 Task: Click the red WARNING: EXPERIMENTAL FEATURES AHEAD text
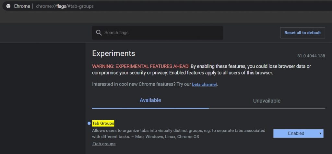point(141,66)
